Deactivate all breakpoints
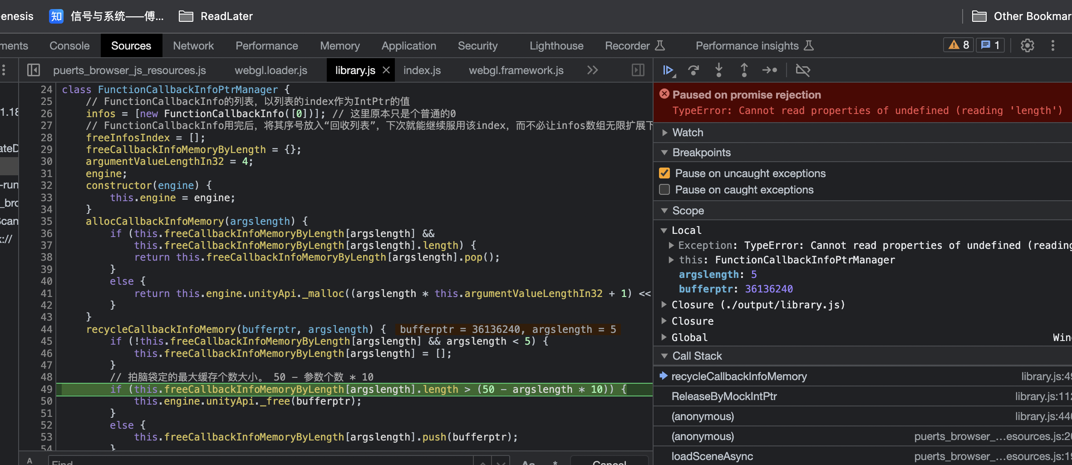This screenshot has width=1072, height=465. pos(803,70)
